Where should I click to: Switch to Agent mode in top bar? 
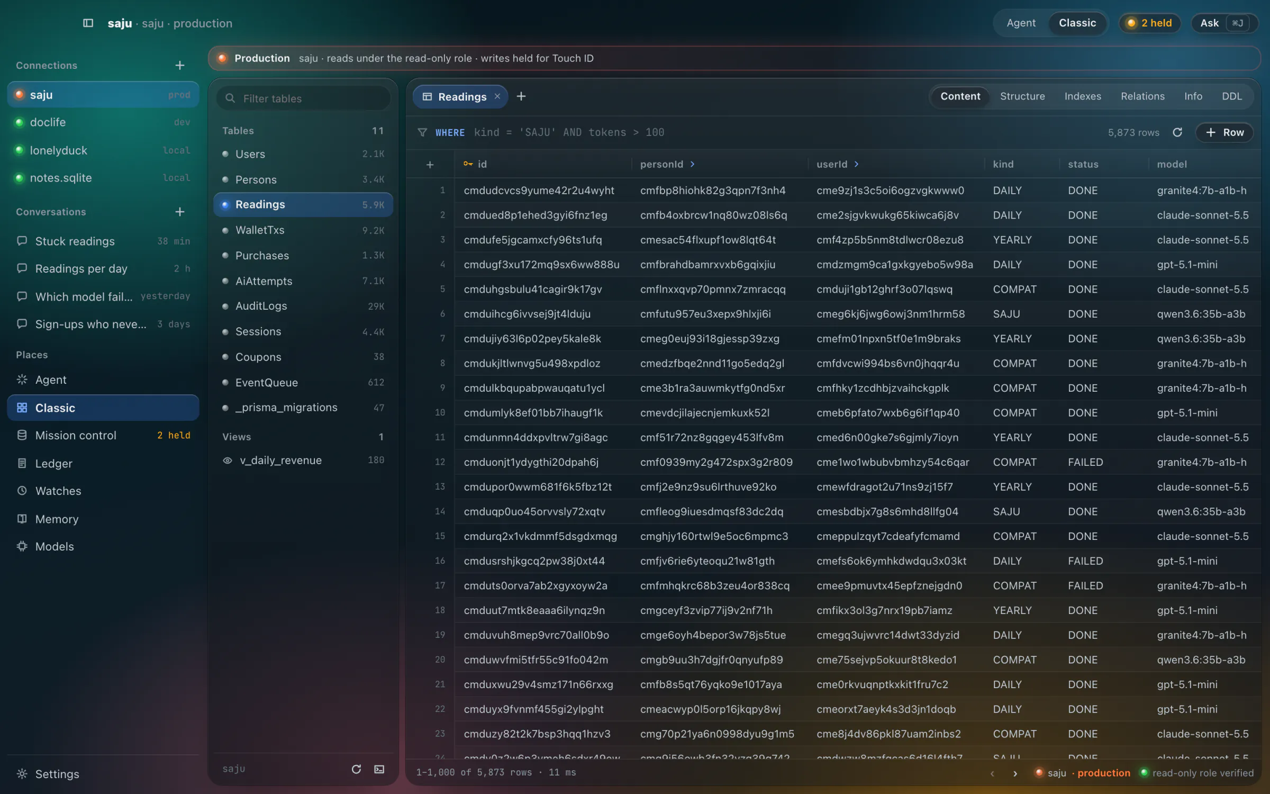tap(1021, 23)
